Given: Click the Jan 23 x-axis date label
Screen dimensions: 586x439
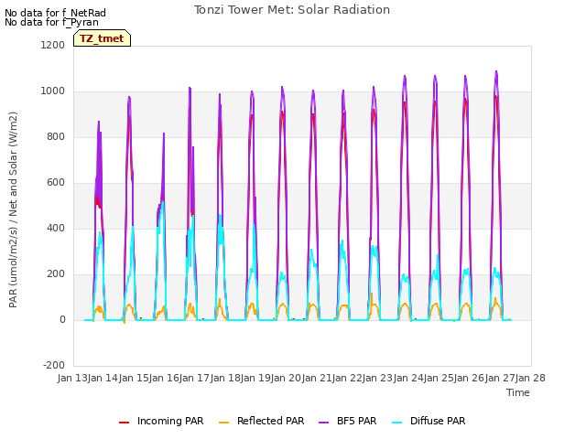Looking at the screenshot, I should coord(377,378).
